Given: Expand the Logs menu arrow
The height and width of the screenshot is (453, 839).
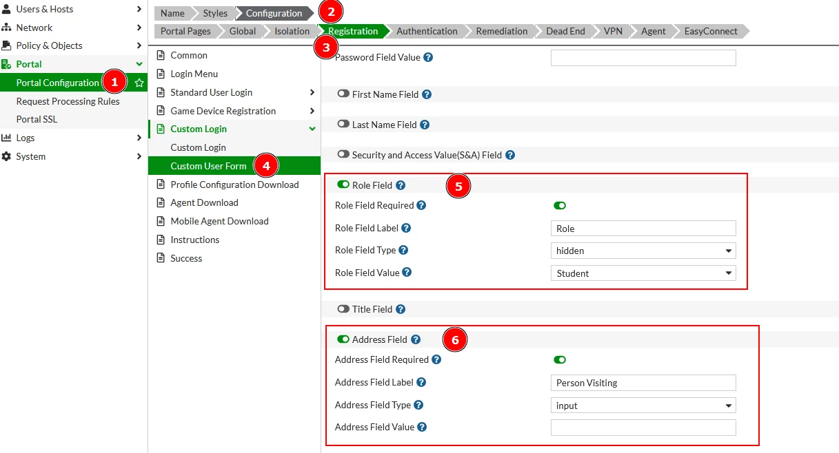Looking at the screenshot, I should (139, 138).
